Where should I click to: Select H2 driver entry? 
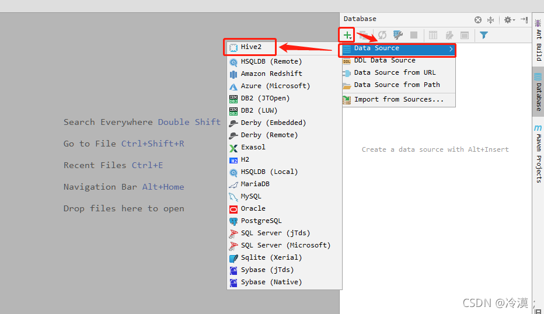(x=284, y=159)
